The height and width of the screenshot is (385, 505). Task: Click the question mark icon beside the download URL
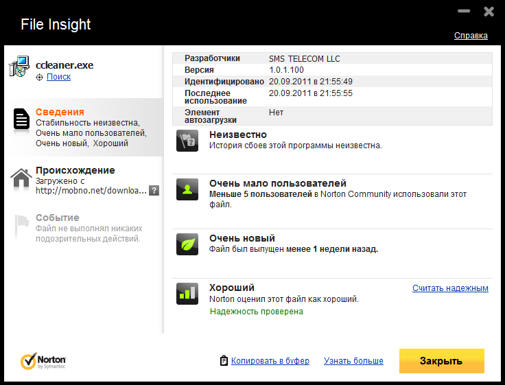[x=154, y=190]
